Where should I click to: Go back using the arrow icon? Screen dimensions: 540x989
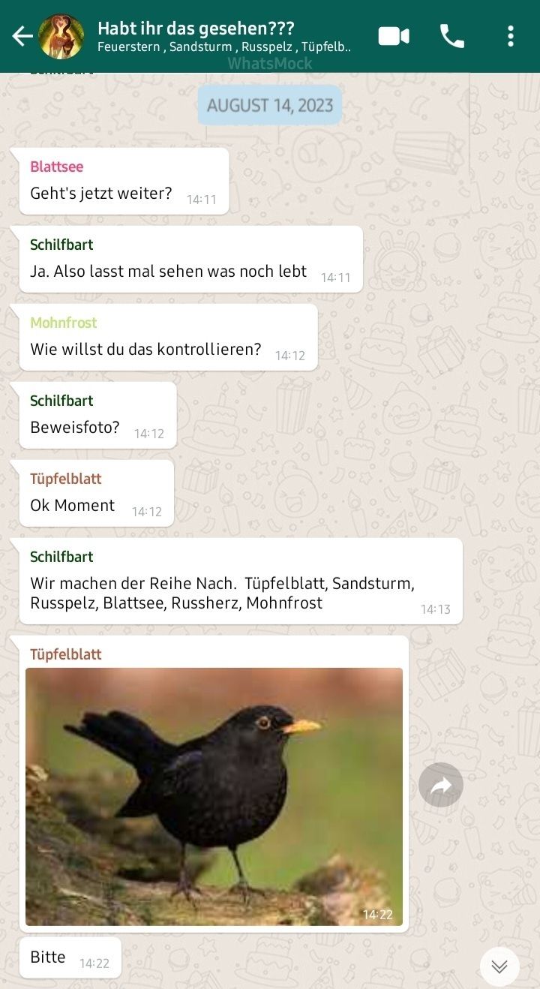(22, 35)
